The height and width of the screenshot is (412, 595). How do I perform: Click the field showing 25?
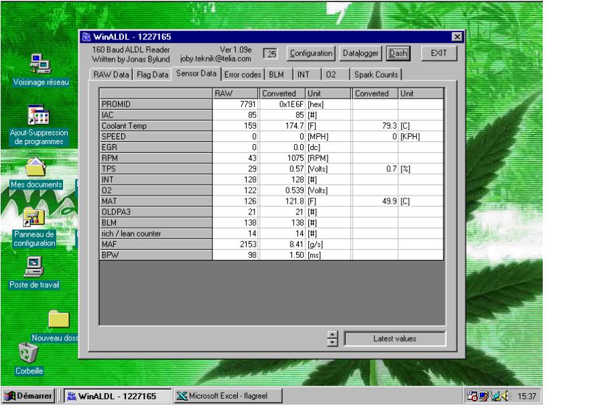[x=271, y=54]
